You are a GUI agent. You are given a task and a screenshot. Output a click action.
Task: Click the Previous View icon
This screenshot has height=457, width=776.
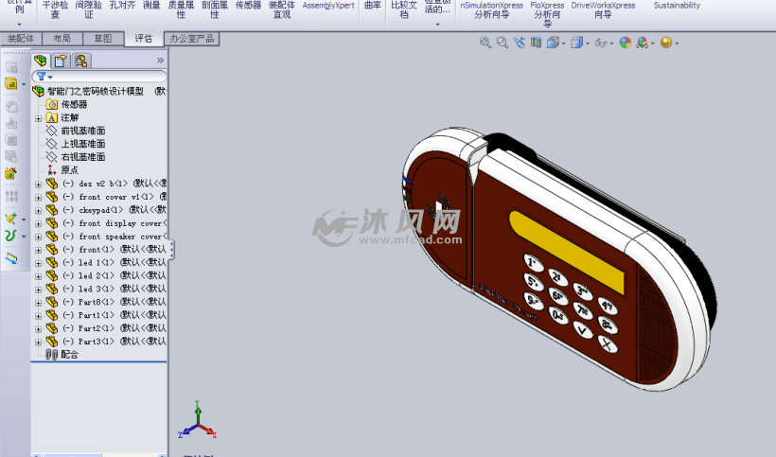coord(519,43)
